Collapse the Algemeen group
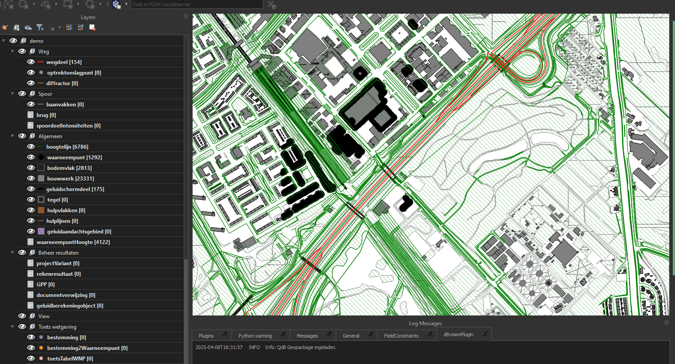The width and height of the screenshot is (675, 364). tap(12, 136)
